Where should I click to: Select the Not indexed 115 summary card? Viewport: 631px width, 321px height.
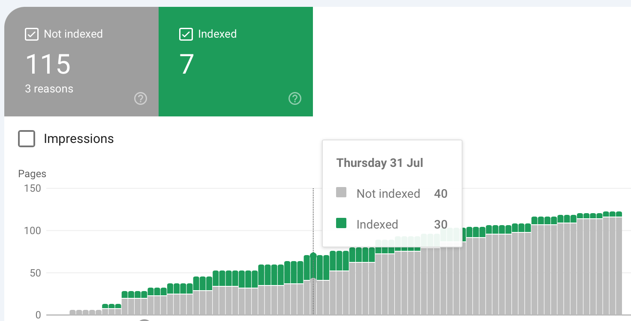click(x=81, y=62)
